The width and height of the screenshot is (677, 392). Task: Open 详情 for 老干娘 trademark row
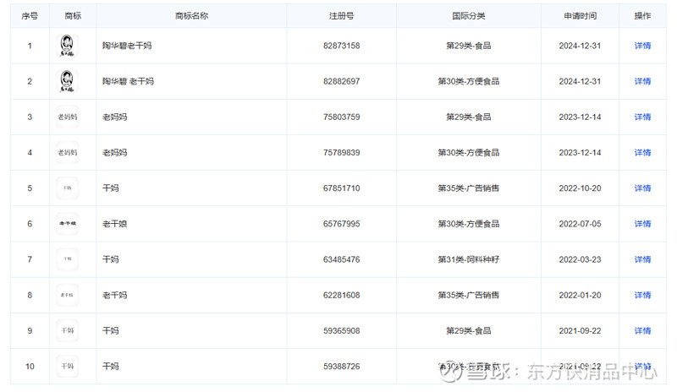coord(642,224)
